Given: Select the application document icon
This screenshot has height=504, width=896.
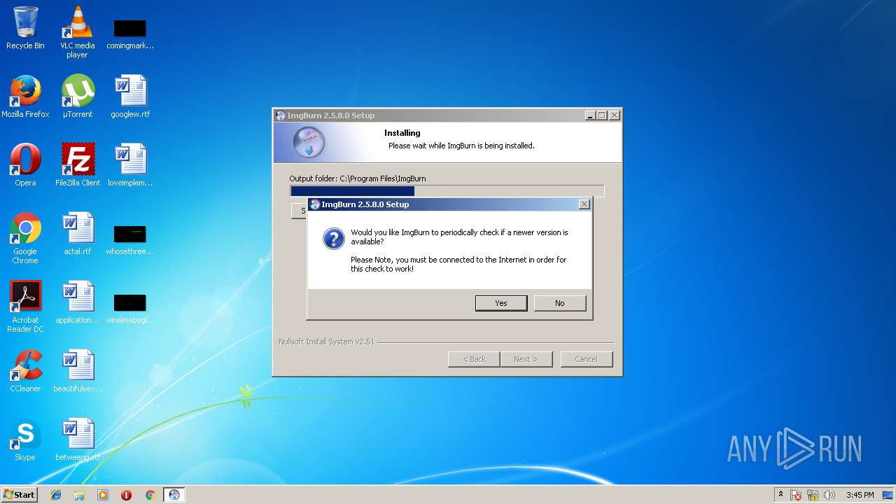Looking at the screenshot, I should tap(78, 302).
